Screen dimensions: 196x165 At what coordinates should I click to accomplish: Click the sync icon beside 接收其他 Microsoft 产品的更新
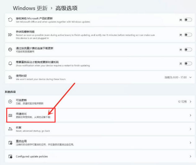pyautogui.click(x=10, y=20)
